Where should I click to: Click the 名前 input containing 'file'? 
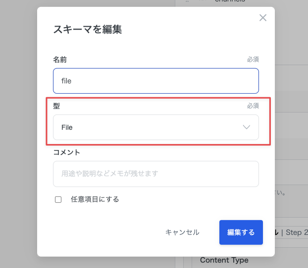coord(155,80)
